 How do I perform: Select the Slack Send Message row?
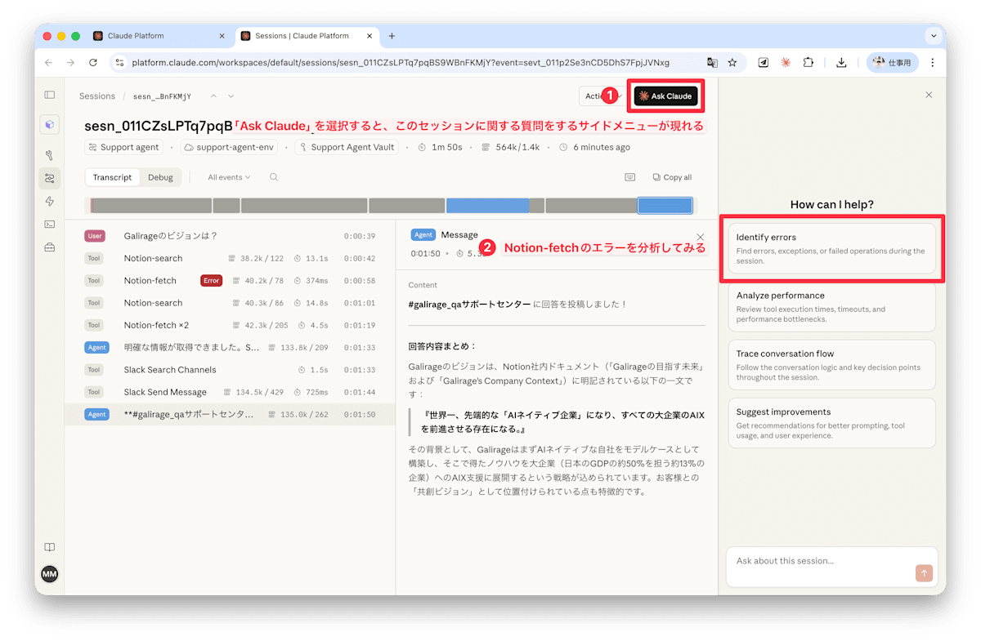(x=230, y=392)
